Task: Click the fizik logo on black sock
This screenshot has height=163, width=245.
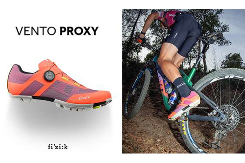Action: point(181,85)
